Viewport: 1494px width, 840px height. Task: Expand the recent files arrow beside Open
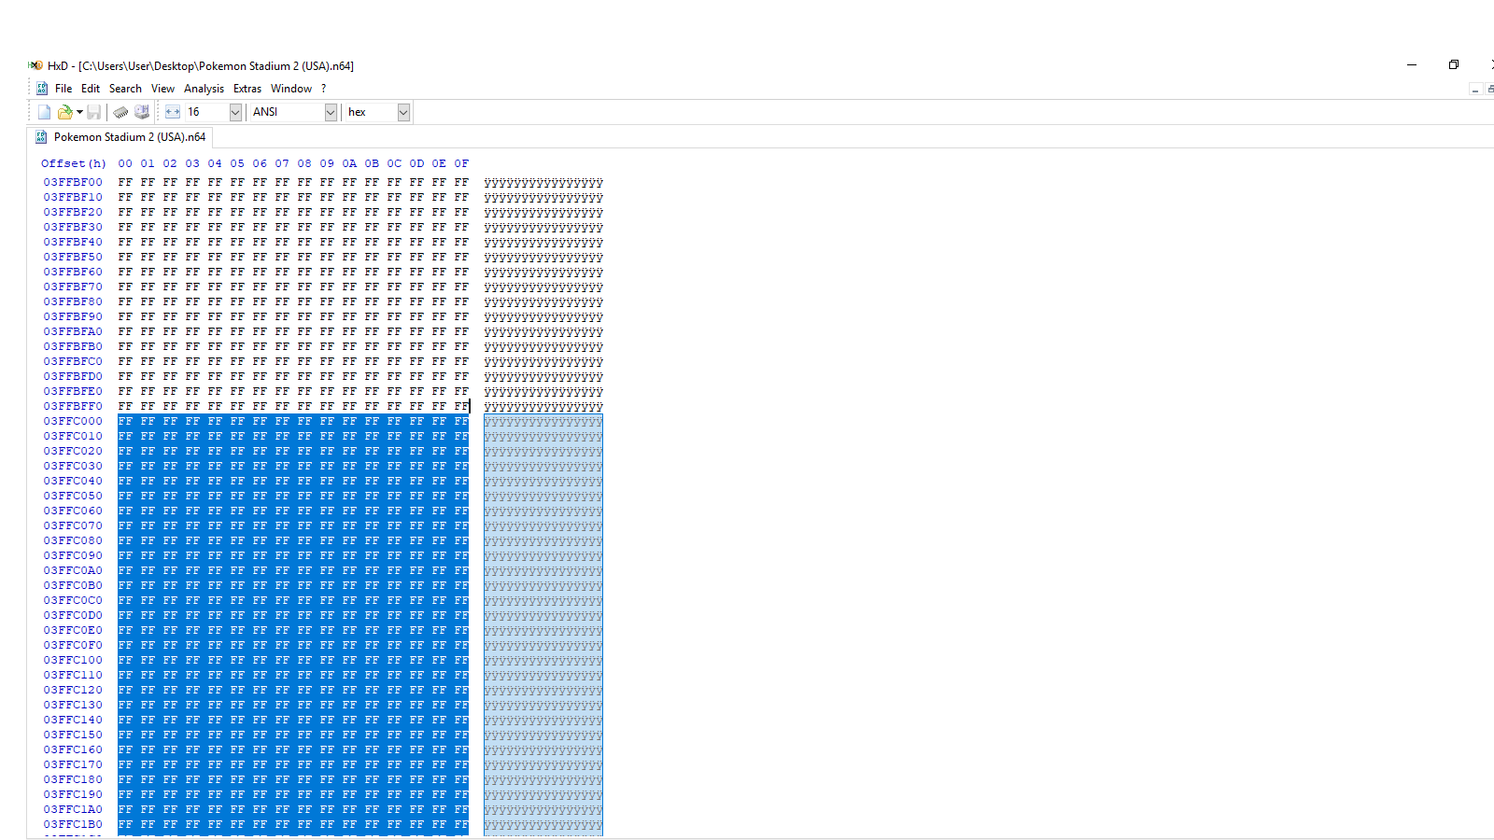[80, 112]
